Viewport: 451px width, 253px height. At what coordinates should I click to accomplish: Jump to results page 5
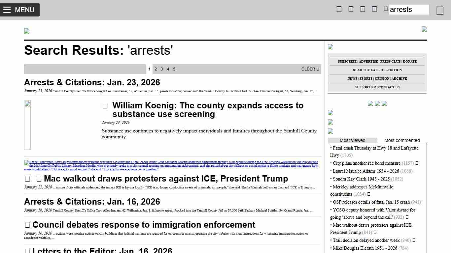174,69
